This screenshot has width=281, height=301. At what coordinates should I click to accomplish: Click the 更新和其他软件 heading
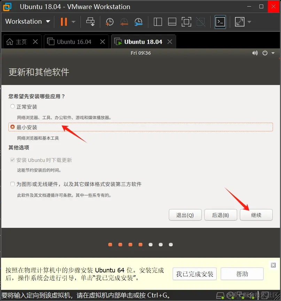(x=39, y=72)
